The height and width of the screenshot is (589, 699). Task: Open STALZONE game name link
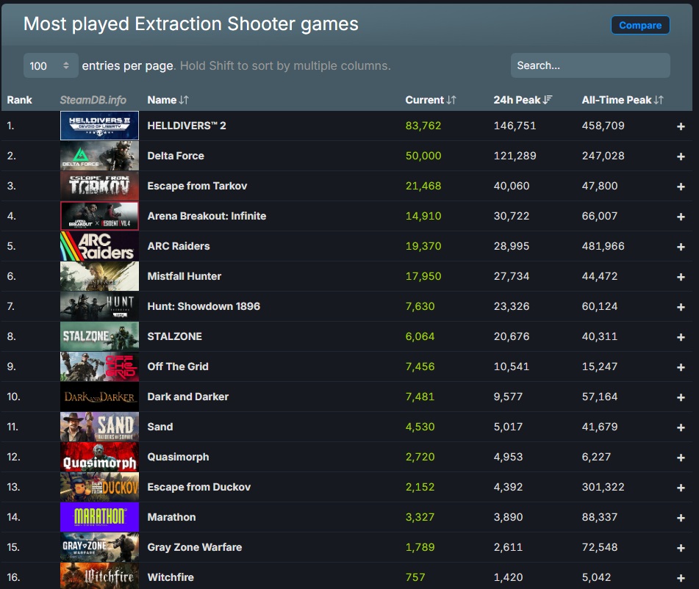point(175,336)
